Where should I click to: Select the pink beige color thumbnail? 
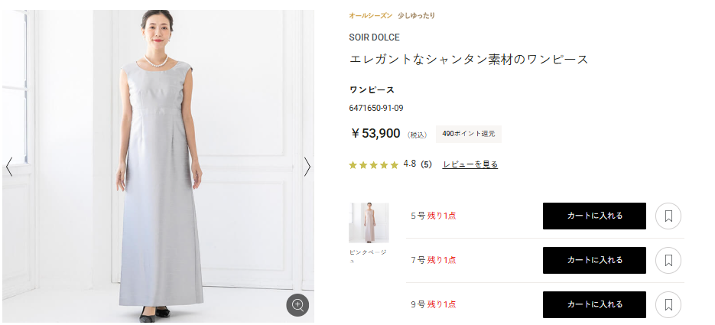(x=369, y=223)
